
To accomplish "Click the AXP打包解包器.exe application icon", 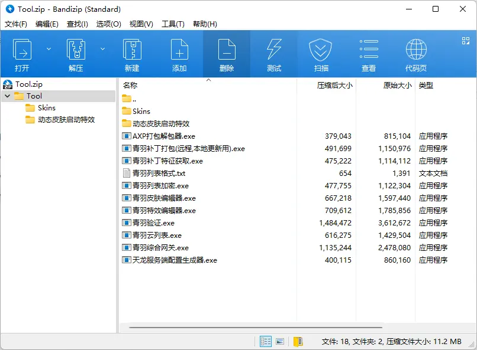I will [x=127, y=136].
